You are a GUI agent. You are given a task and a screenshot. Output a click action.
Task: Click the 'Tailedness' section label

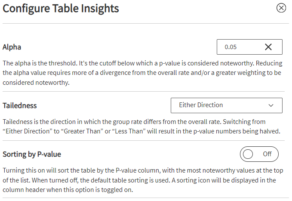[x=20, y=105]
